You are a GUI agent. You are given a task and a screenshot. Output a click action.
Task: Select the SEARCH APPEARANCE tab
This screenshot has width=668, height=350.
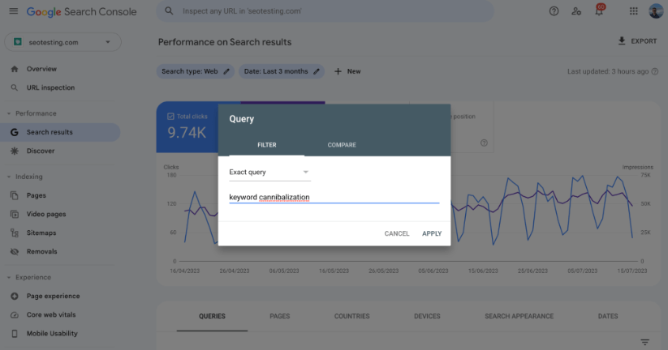(x=519, y=317)
